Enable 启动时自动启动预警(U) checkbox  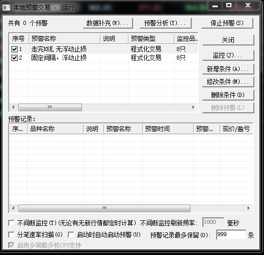point(71,235)
